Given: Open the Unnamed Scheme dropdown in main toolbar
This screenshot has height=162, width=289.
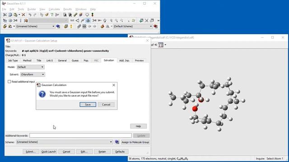Looking at the screenshot, I should tap(35, 27).
